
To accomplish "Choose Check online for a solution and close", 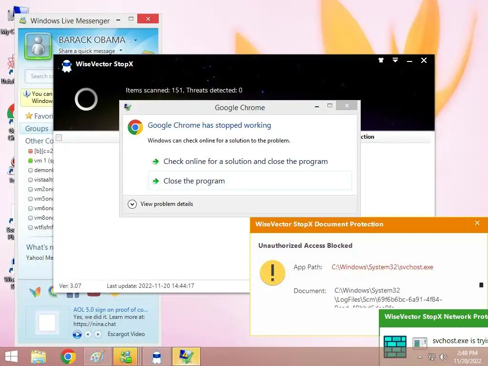I will 245,162.
